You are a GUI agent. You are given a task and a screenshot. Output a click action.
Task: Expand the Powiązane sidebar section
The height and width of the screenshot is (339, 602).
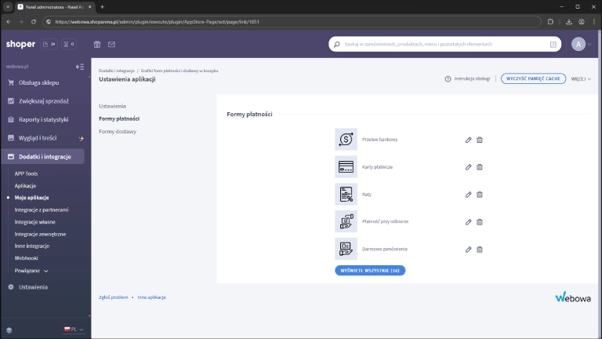(x=31, y=270)
